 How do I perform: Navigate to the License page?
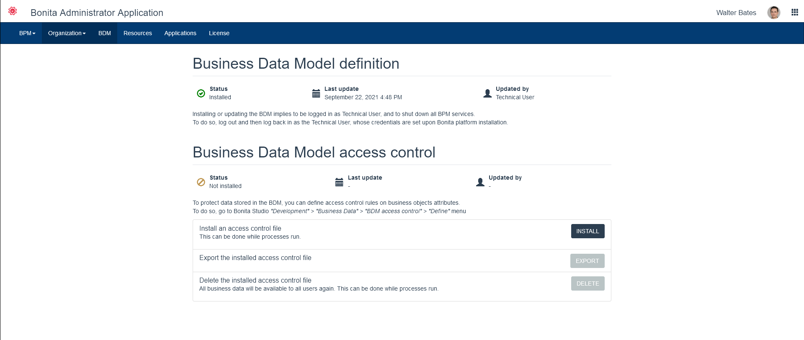(x=219, y=33)
